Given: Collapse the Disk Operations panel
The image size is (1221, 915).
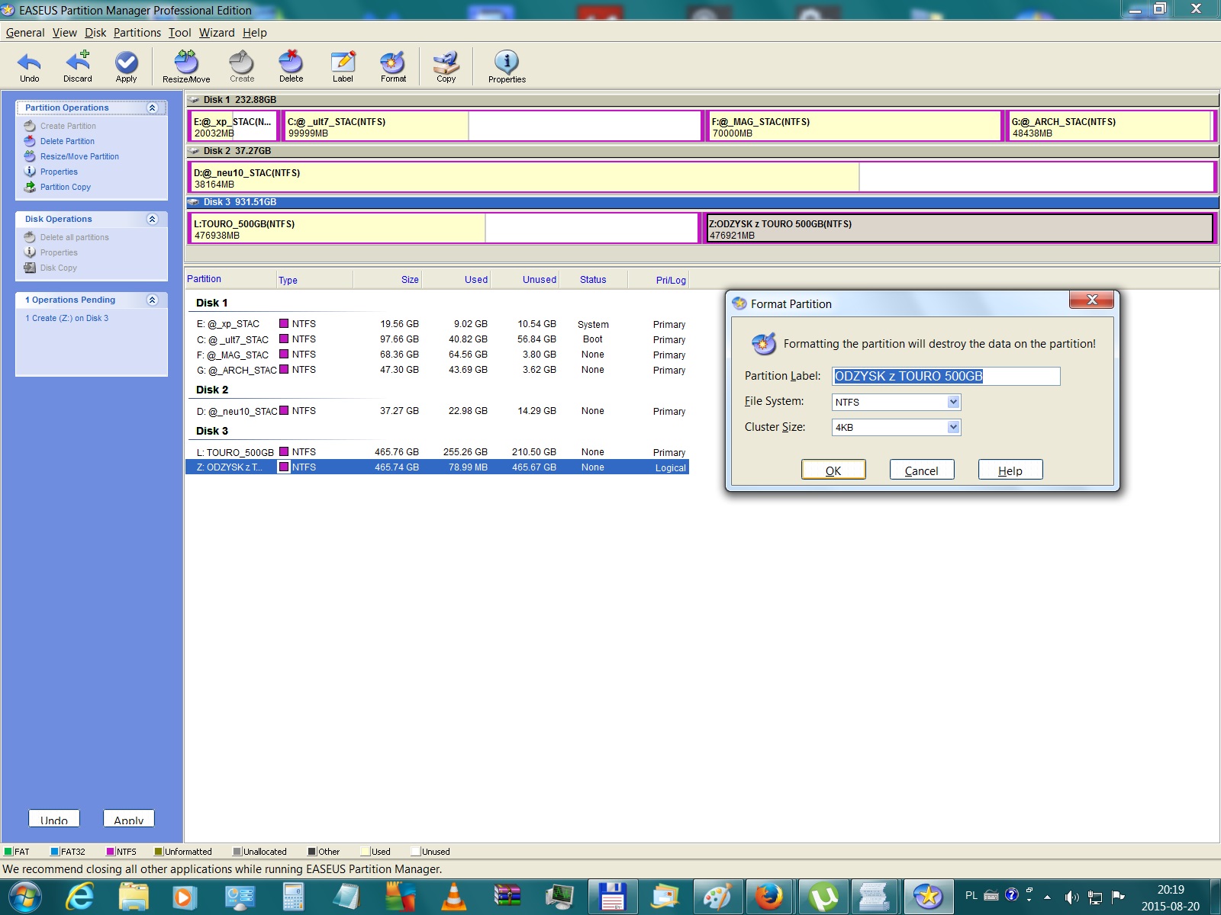Looking at the screenshot, I should click(152, 219).
